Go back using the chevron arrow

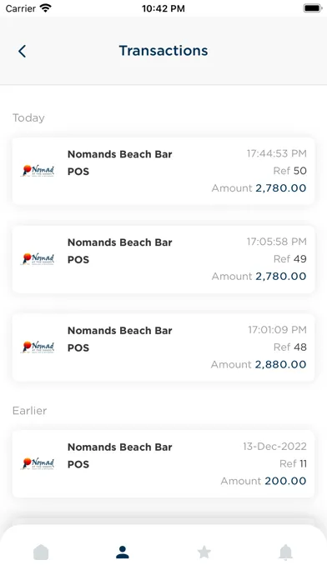23,51
